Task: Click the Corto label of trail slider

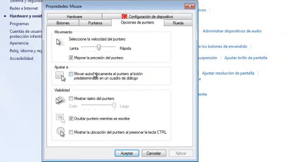Action: (x=73, y=106)
